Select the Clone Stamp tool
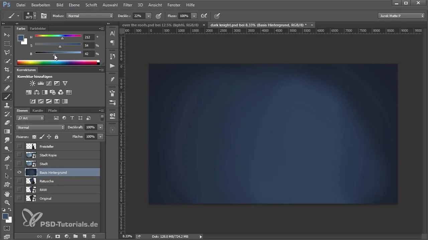This screenshot has width=428, height=240. tap(7, 105)
